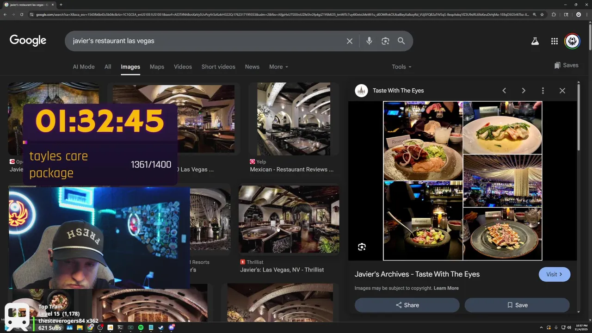The width and height of the screenshot is (592, 333).
Task: Switch to the News tab
Action: tap(252, 67)
